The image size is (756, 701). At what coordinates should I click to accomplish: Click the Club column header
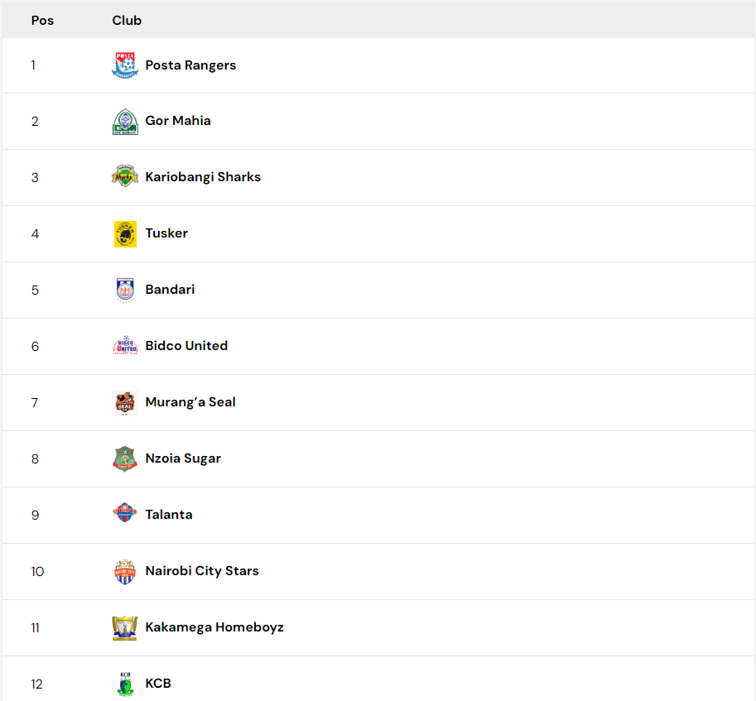click(127, 20)
